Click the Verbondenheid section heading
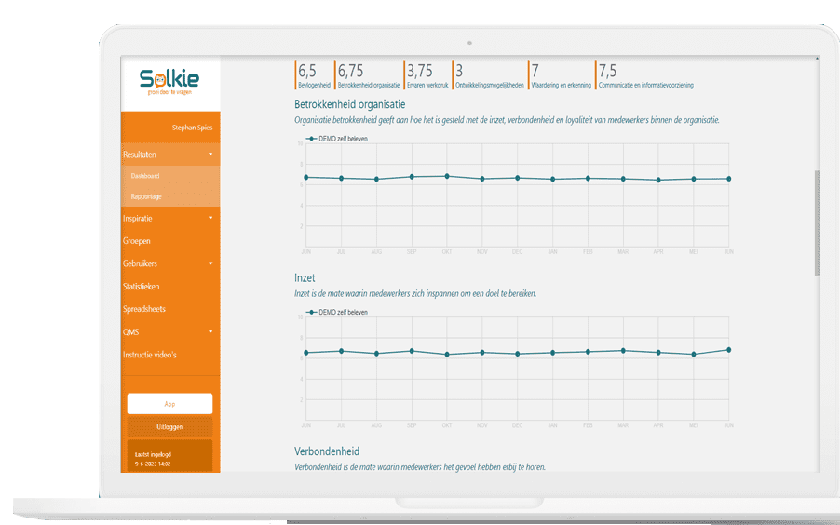Image resolution: width=840 pixels, height=525 pixels. point(327,451)
